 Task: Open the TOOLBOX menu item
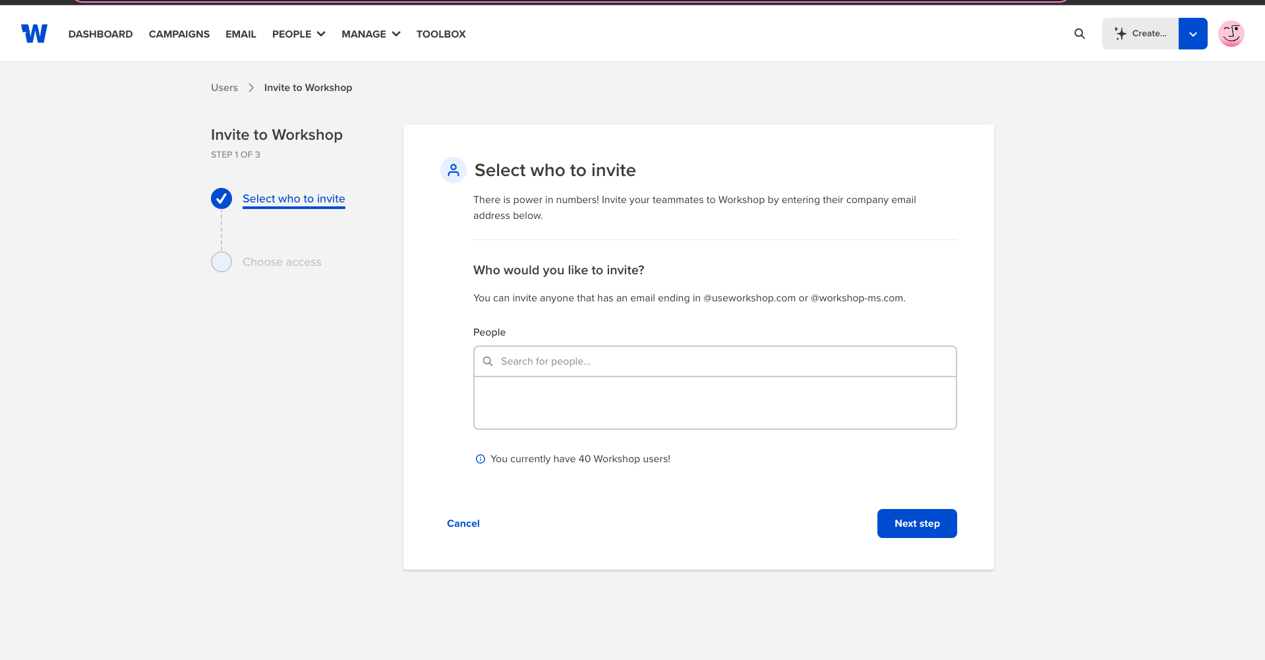(441, 34)
